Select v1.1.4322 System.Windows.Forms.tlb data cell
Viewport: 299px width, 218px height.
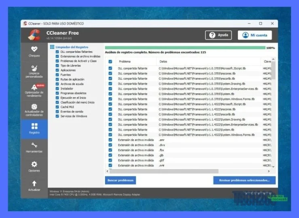[x=206, y=135]
